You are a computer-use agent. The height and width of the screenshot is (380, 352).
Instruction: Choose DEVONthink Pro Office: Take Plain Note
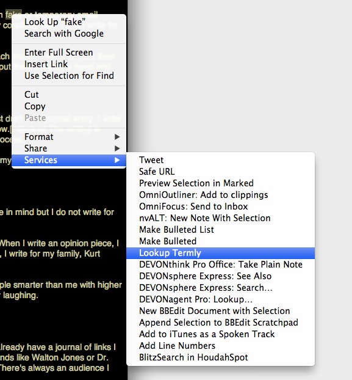coord(220,265)
